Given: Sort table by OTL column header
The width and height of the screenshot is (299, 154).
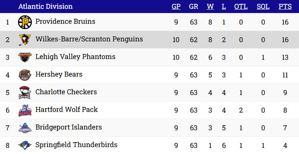Looking at the screenshot, I should coord(241,7).
